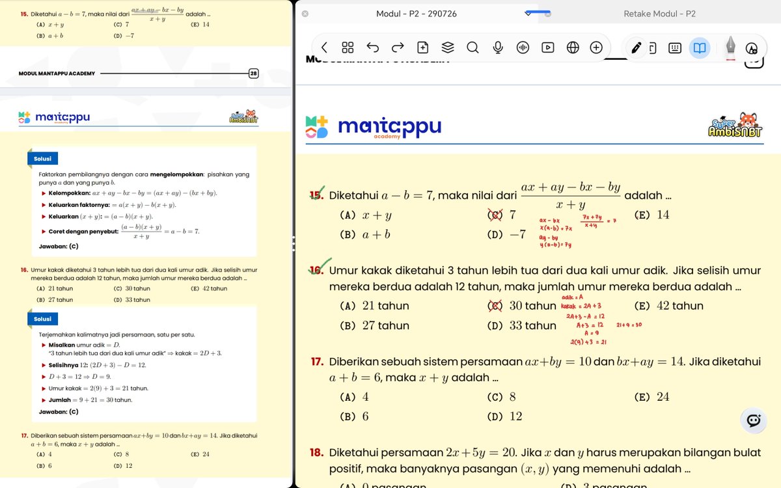Open the web browser globe icon

(x=573, y=47)
